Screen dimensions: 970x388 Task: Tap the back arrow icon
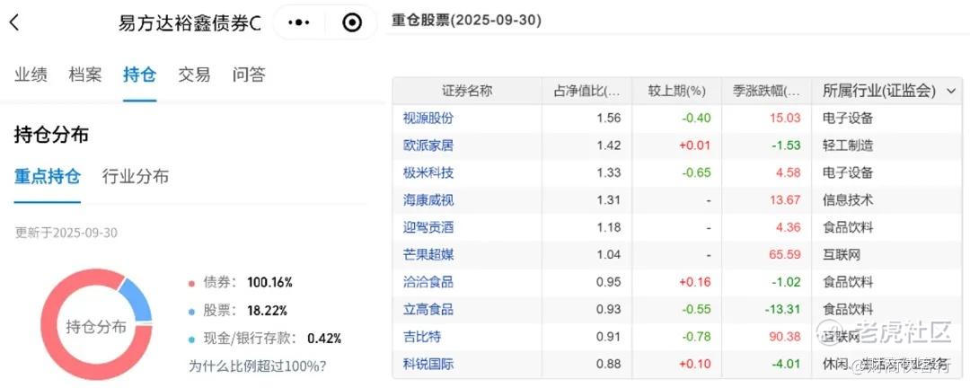14,23
